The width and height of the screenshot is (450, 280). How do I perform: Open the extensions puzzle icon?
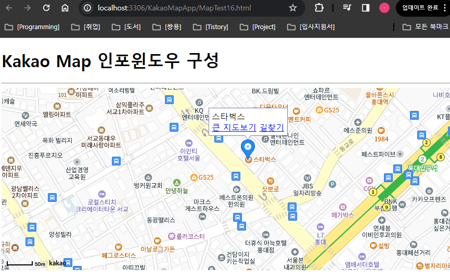pos(319,8)
